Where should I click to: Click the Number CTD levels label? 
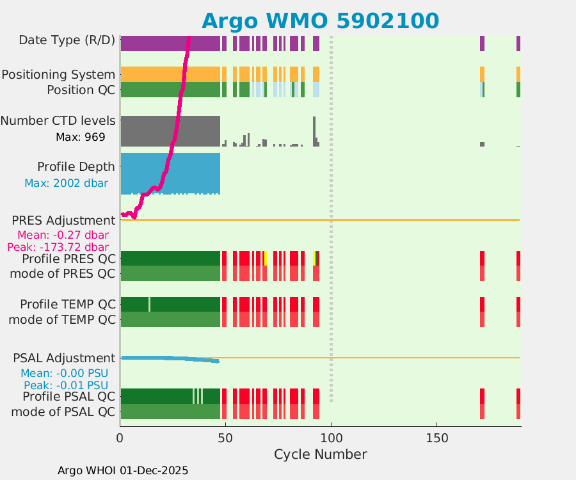pyautogui.click(x=58, y=120)
